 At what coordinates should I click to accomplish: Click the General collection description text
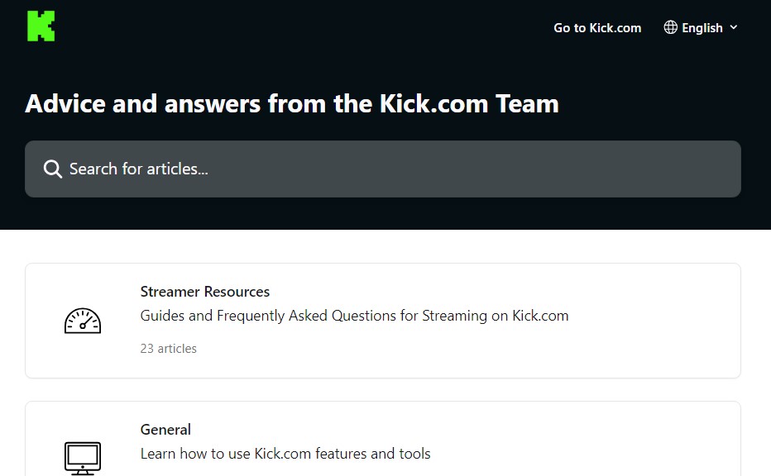(x=285, y=454)
